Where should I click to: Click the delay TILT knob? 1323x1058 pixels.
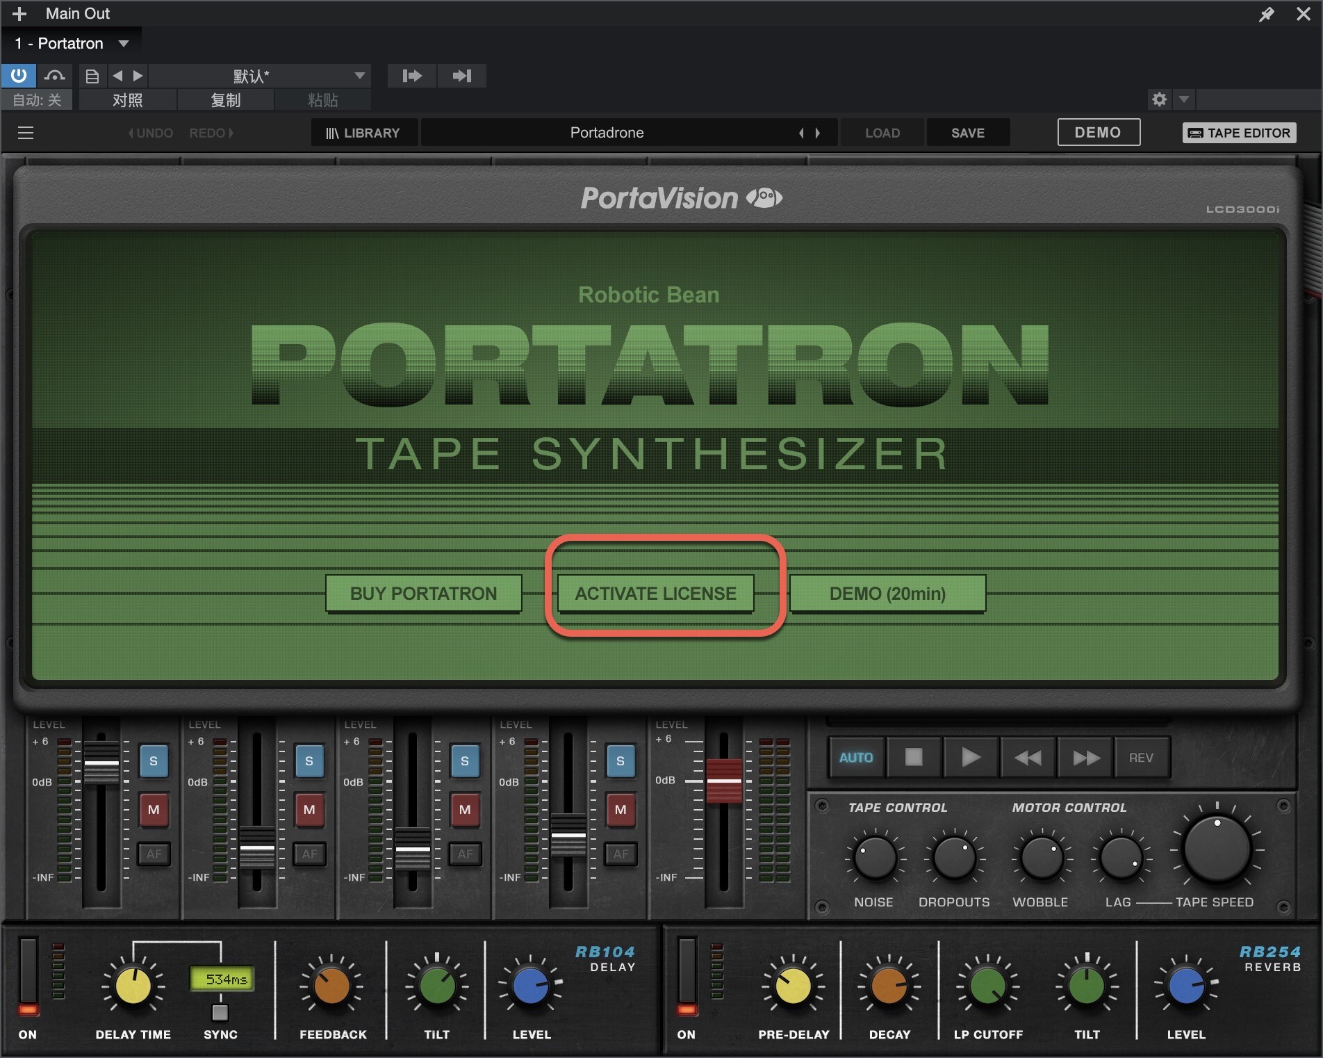coord(437,986)
